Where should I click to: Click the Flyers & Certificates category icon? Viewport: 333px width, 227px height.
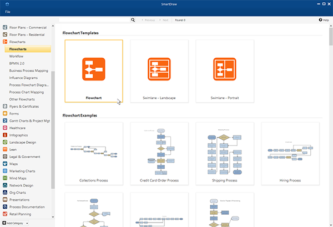(5, 107)
